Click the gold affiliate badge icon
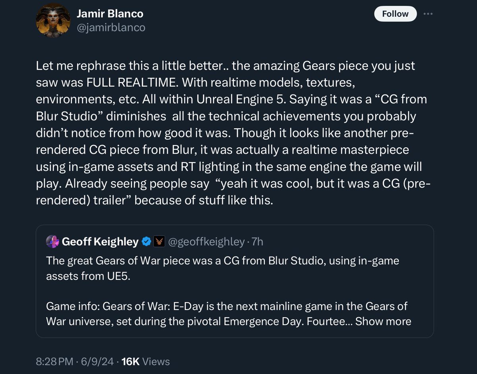 [x=158, y=241]
